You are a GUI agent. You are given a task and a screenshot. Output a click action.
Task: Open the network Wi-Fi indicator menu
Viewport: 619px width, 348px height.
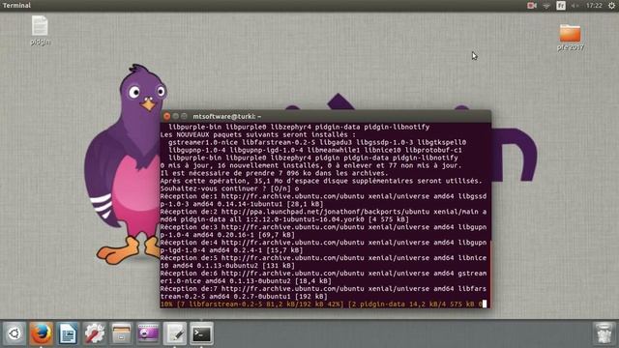click(546, 6)
